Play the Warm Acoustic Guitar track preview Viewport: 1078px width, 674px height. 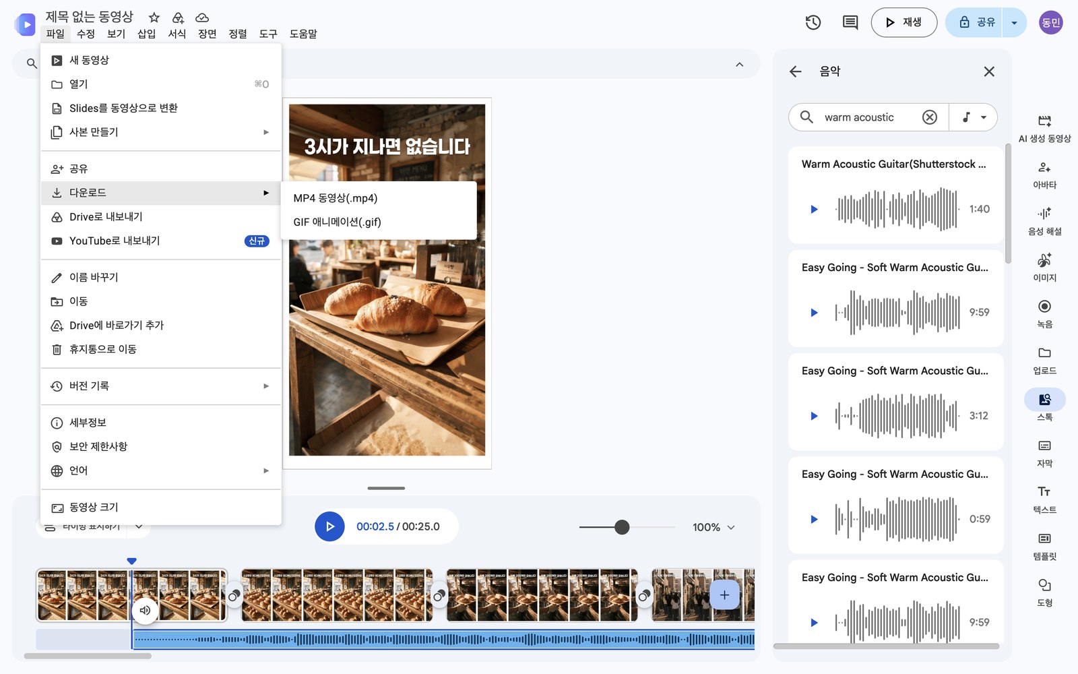tap(814, 209)
